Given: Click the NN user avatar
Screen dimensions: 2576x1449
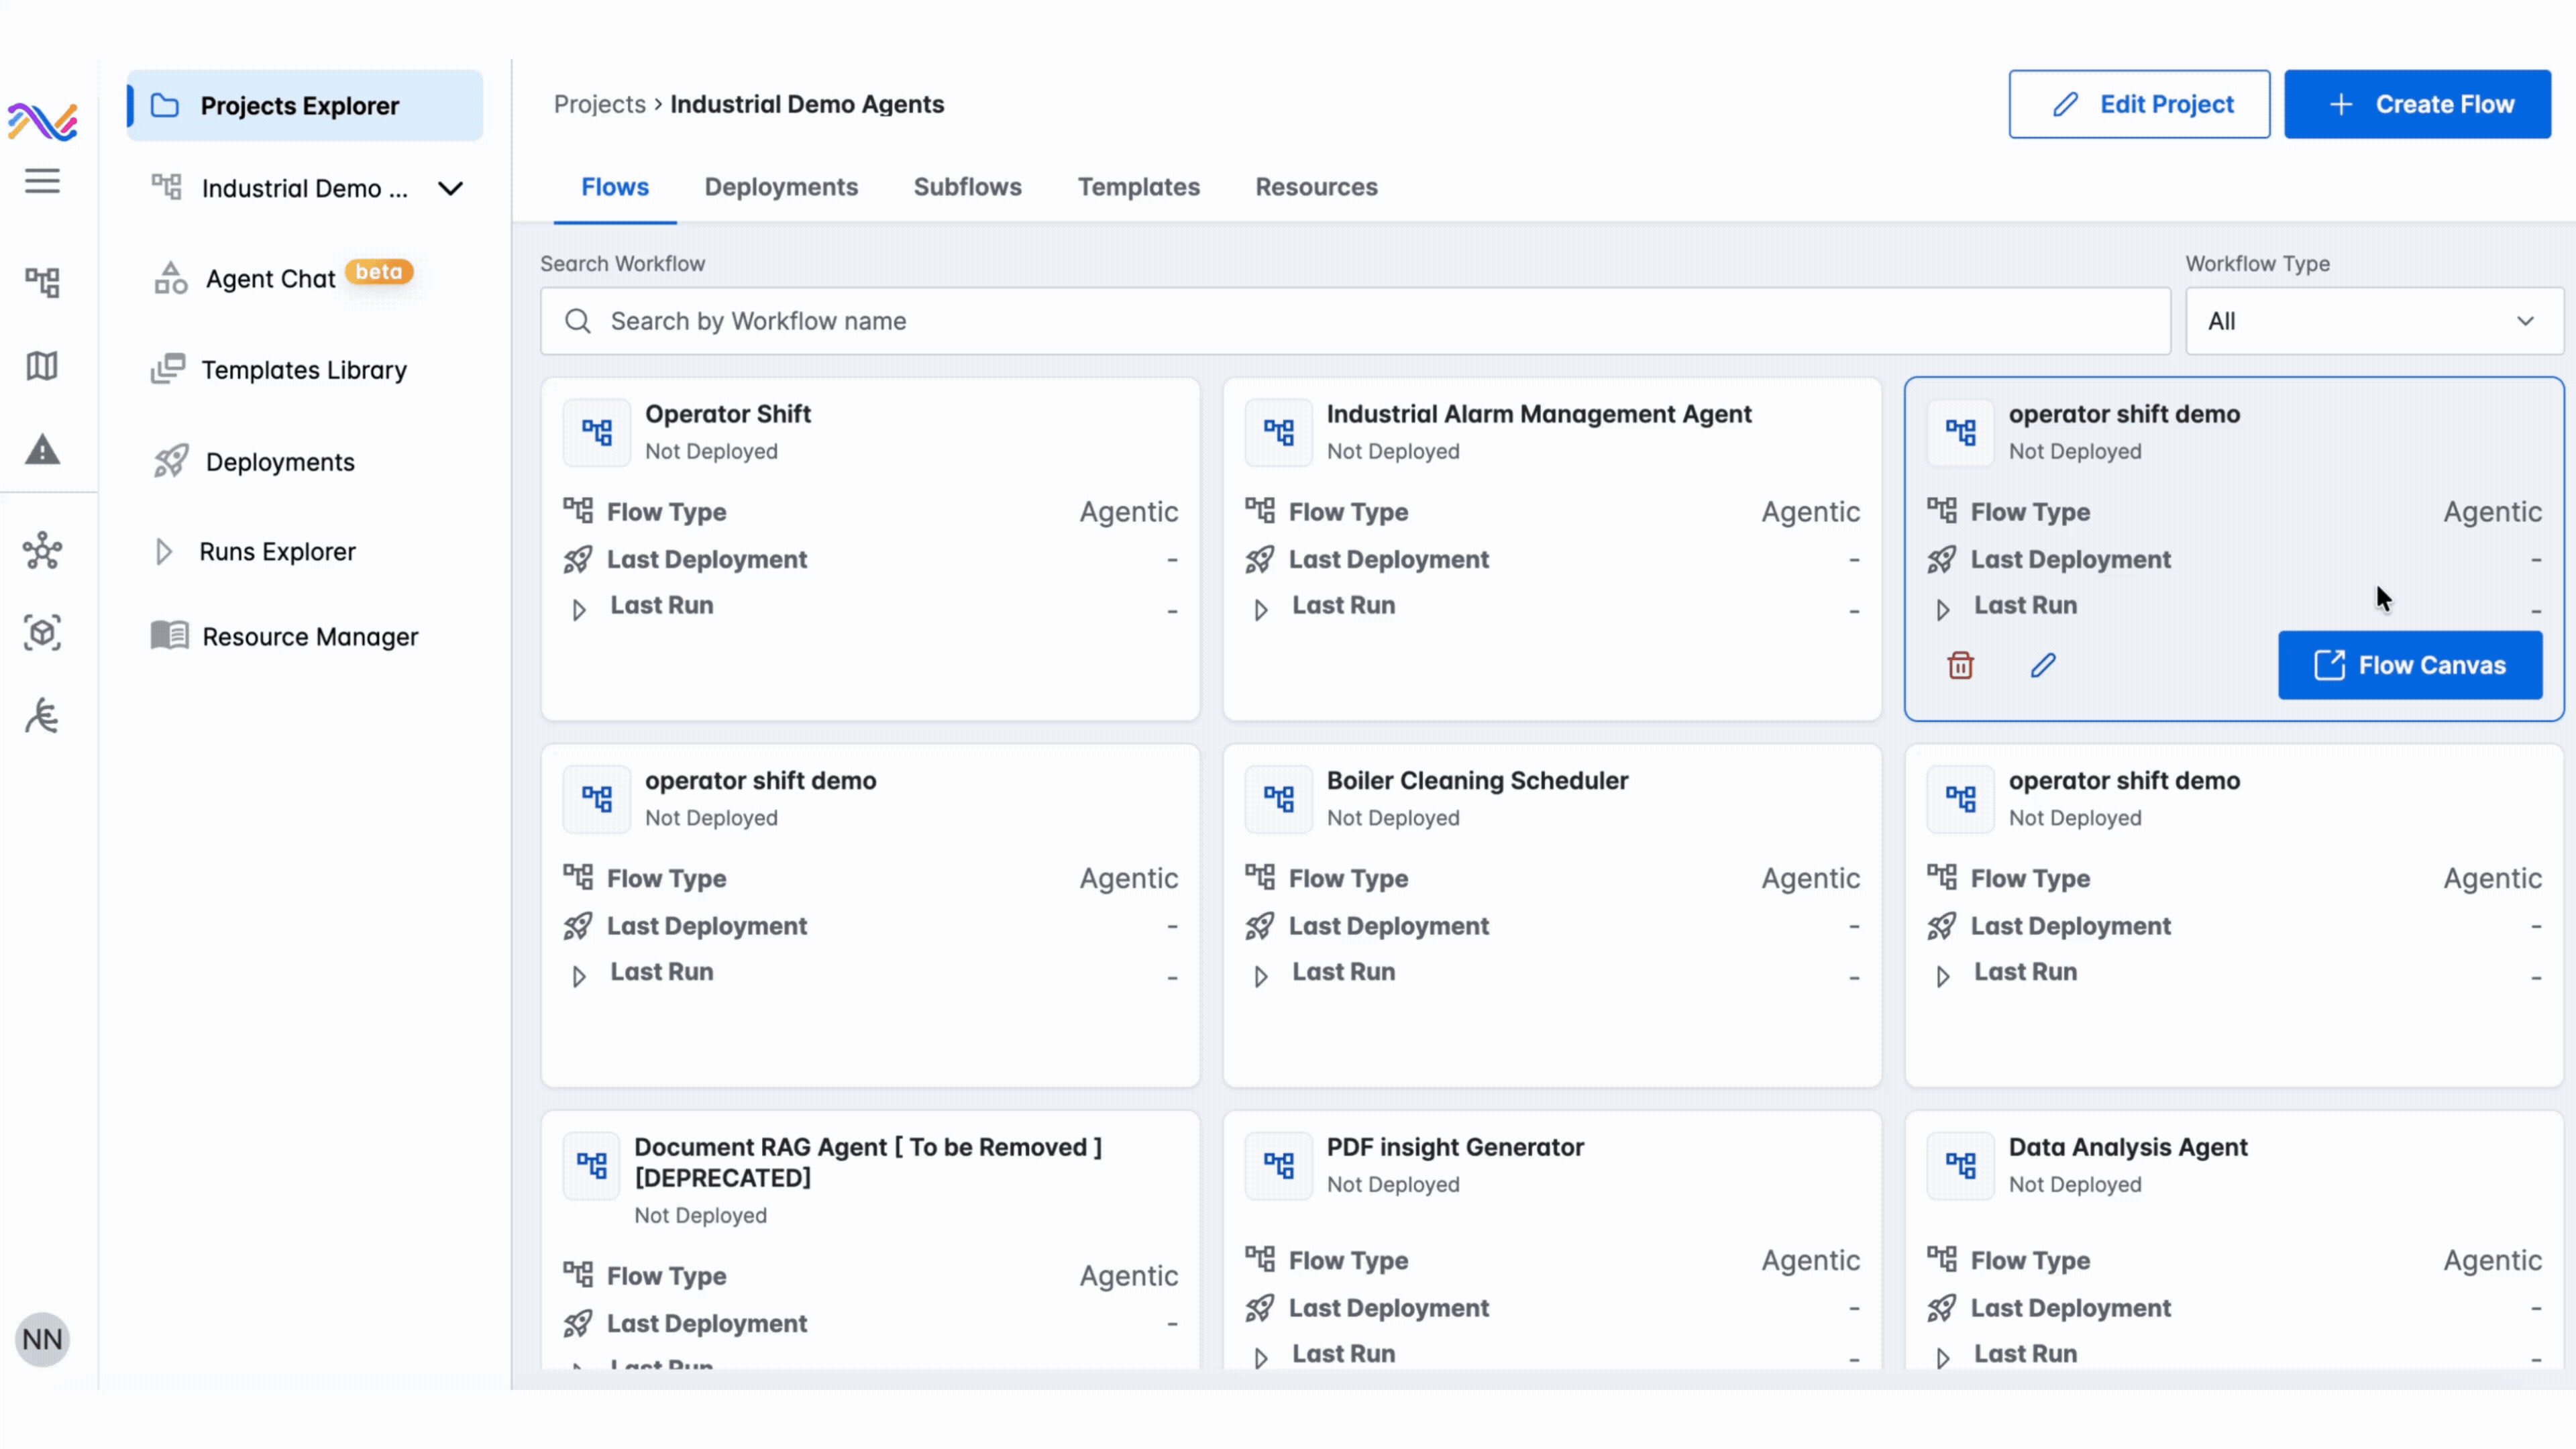Looking at the screenshot, I should 42,1339.
